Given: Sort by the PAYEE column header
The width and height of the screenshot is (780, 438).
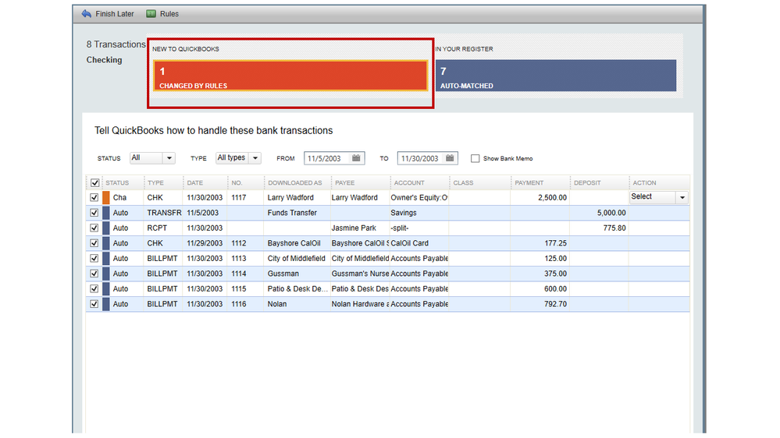Looking at the screenshot, I should [345, 182].
